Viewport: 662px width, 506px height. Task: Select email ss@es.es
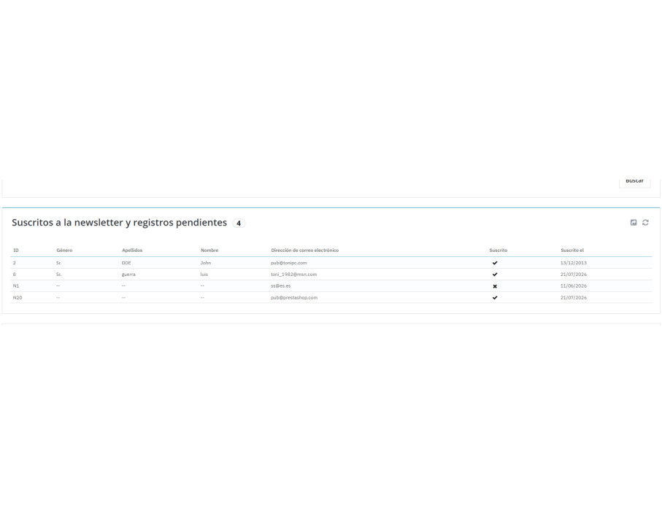281,286
